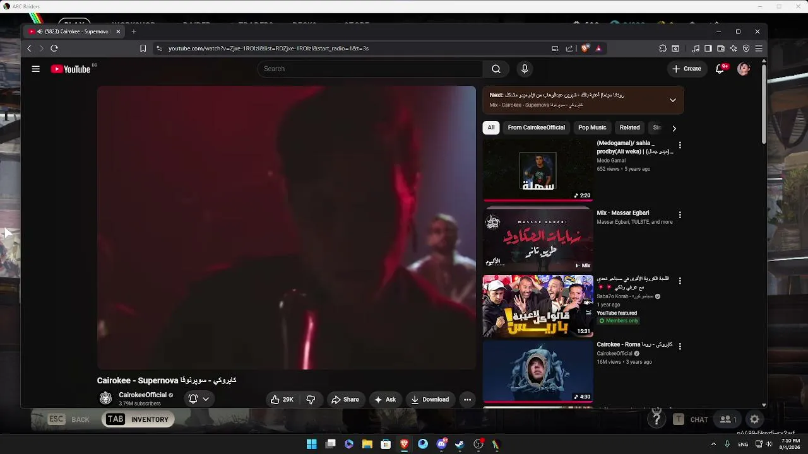Open options for Cairokee - Roma video
Image resolution: width=808 pixels, height=454 pixels.
(680, 346)
